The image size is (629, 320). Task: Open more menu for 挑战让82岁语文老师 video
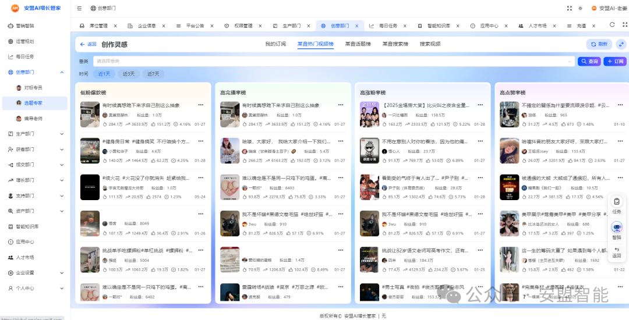(x=480, y=250)
